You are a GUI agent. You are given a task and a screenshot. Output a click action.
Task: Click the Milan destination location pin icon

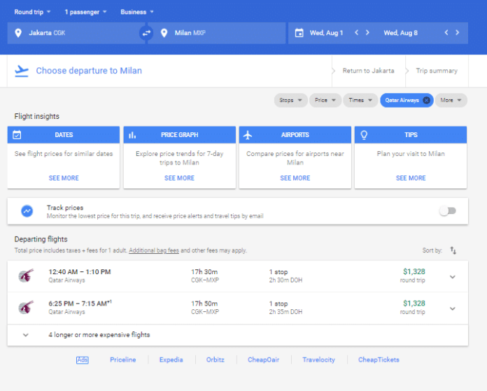[164, 33]
